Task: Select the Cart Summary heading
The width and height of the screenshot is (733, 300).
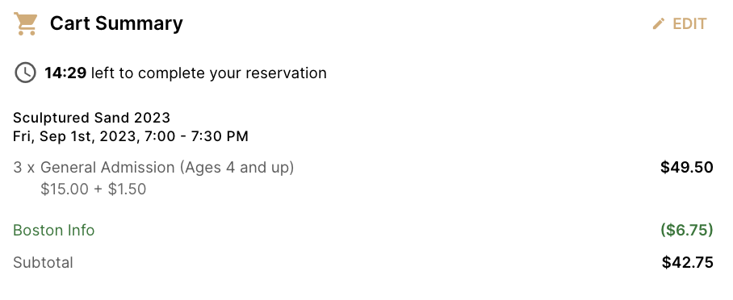Action: 116,23
